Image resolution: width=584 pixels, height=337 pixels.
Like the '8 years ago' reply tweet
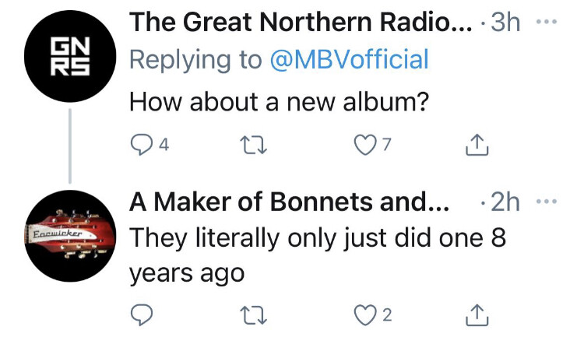pyautogui.click(x=364, y=314)
